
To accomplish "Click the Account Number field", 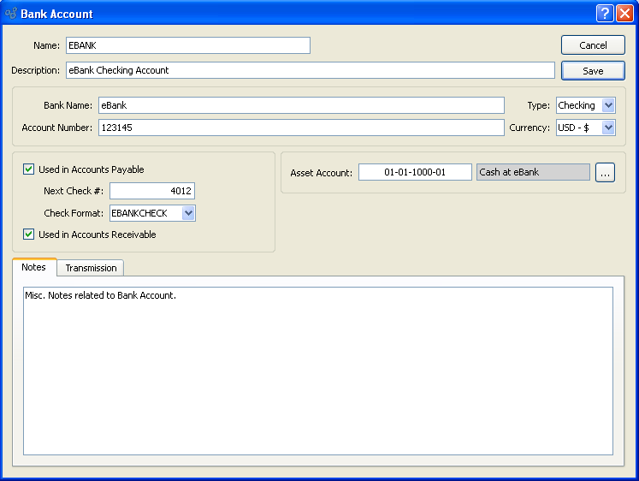I will coord(301,128).
